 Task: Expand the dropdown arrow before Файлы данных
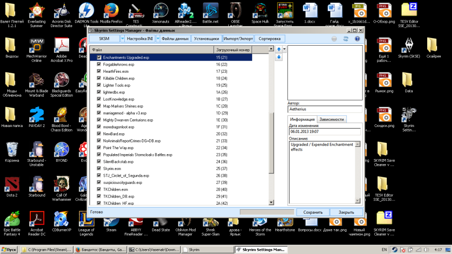click(158, 38)
